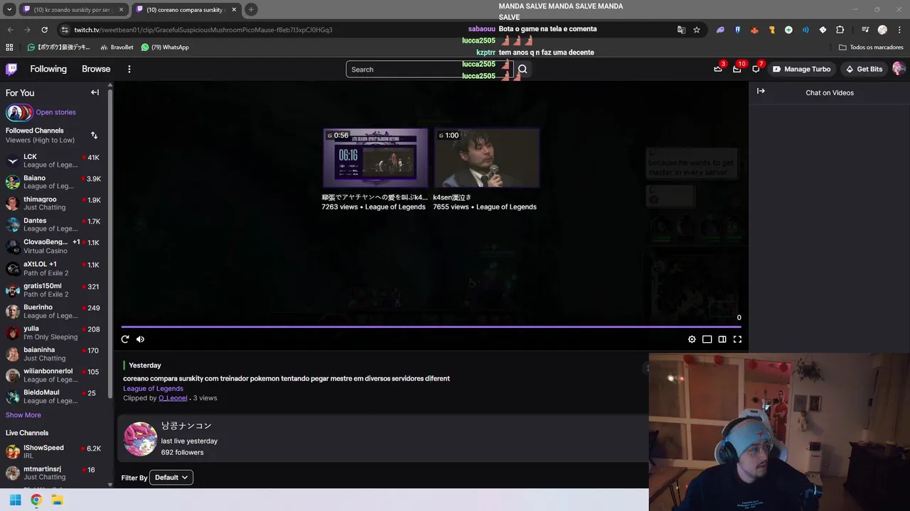Image resolution: width=910 pixels, height=511 pixels.
Task: Click the Twitch logo home icon
Action: 11,69
